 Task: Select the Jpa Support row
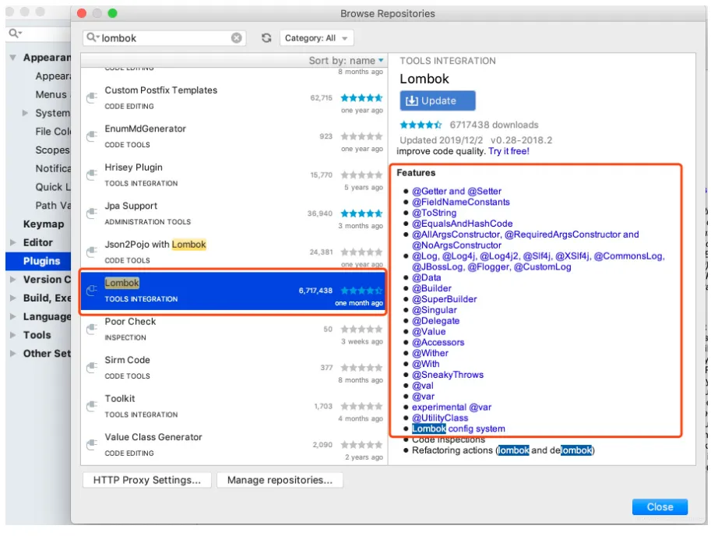click(233, 213)
